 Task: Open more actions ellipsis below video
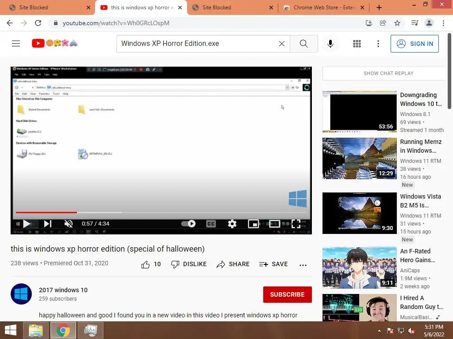point(303,265)
